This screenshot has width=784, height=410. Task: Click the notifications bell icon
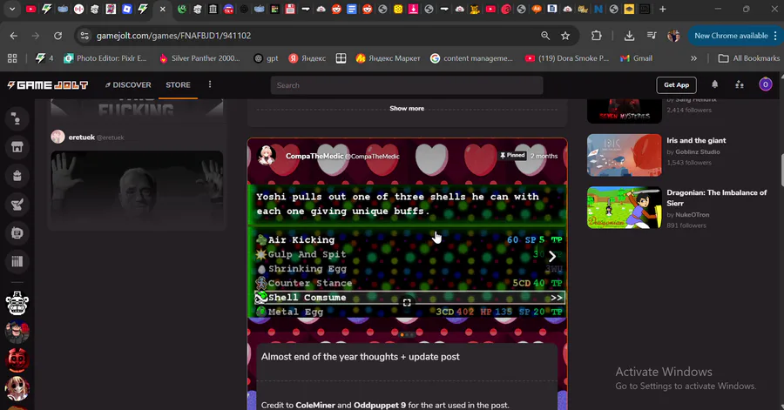coord(714,84)
